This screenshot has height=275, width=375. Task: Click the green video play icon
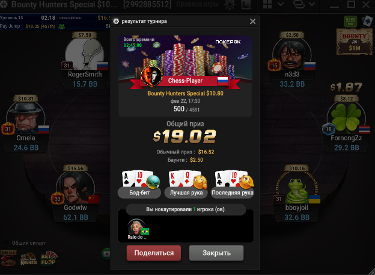click(106, 254)
